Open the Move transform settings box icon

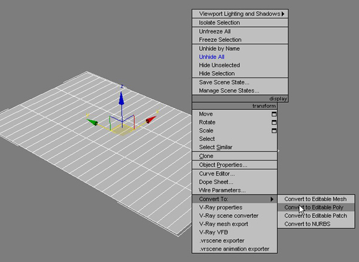point(275,114)
